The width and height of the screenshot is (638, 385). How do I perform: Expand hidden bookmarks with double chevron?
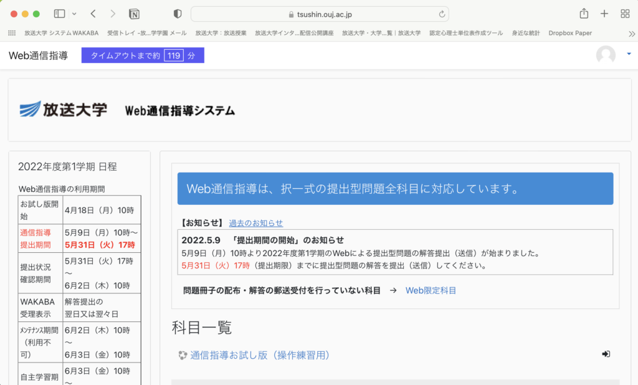pos(631,34)
